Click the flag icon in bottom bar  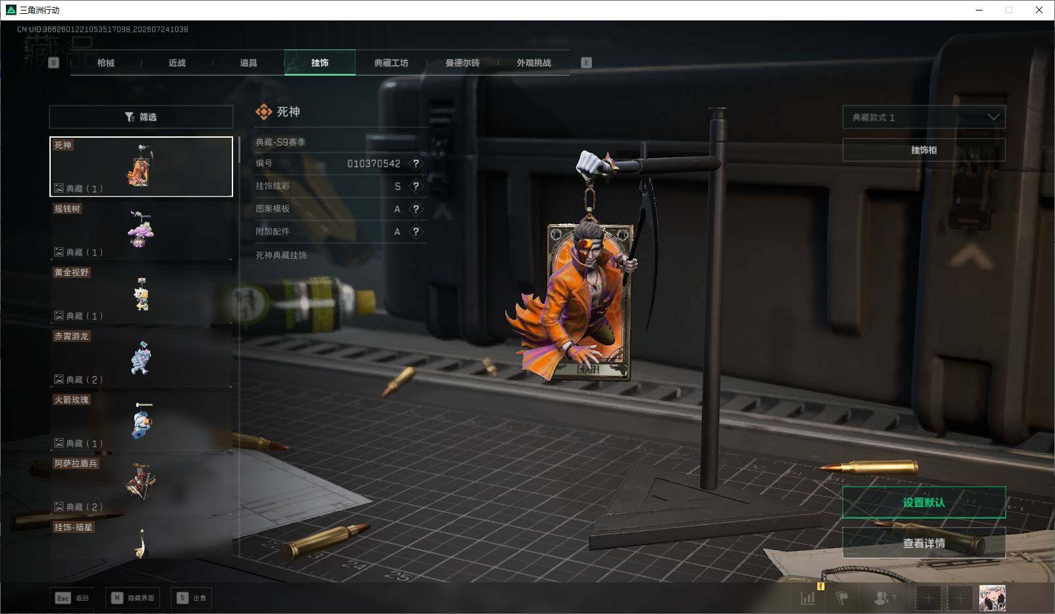point(842,598)
